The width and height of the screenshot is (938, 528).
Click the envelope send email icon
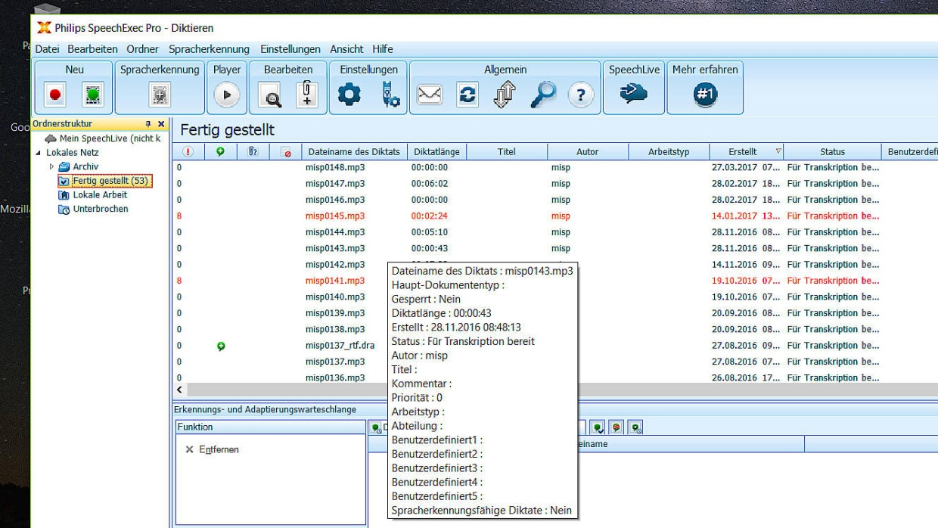[430, 95]
